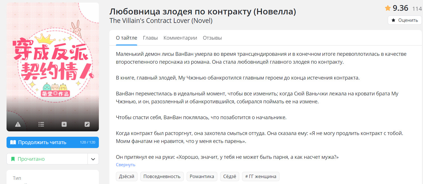Click the Продолжить читать button
423x184 pixels.
pos(53,142)
